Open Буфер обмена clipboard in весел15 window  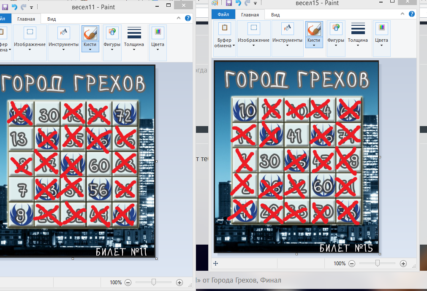(x=224, y=34)
